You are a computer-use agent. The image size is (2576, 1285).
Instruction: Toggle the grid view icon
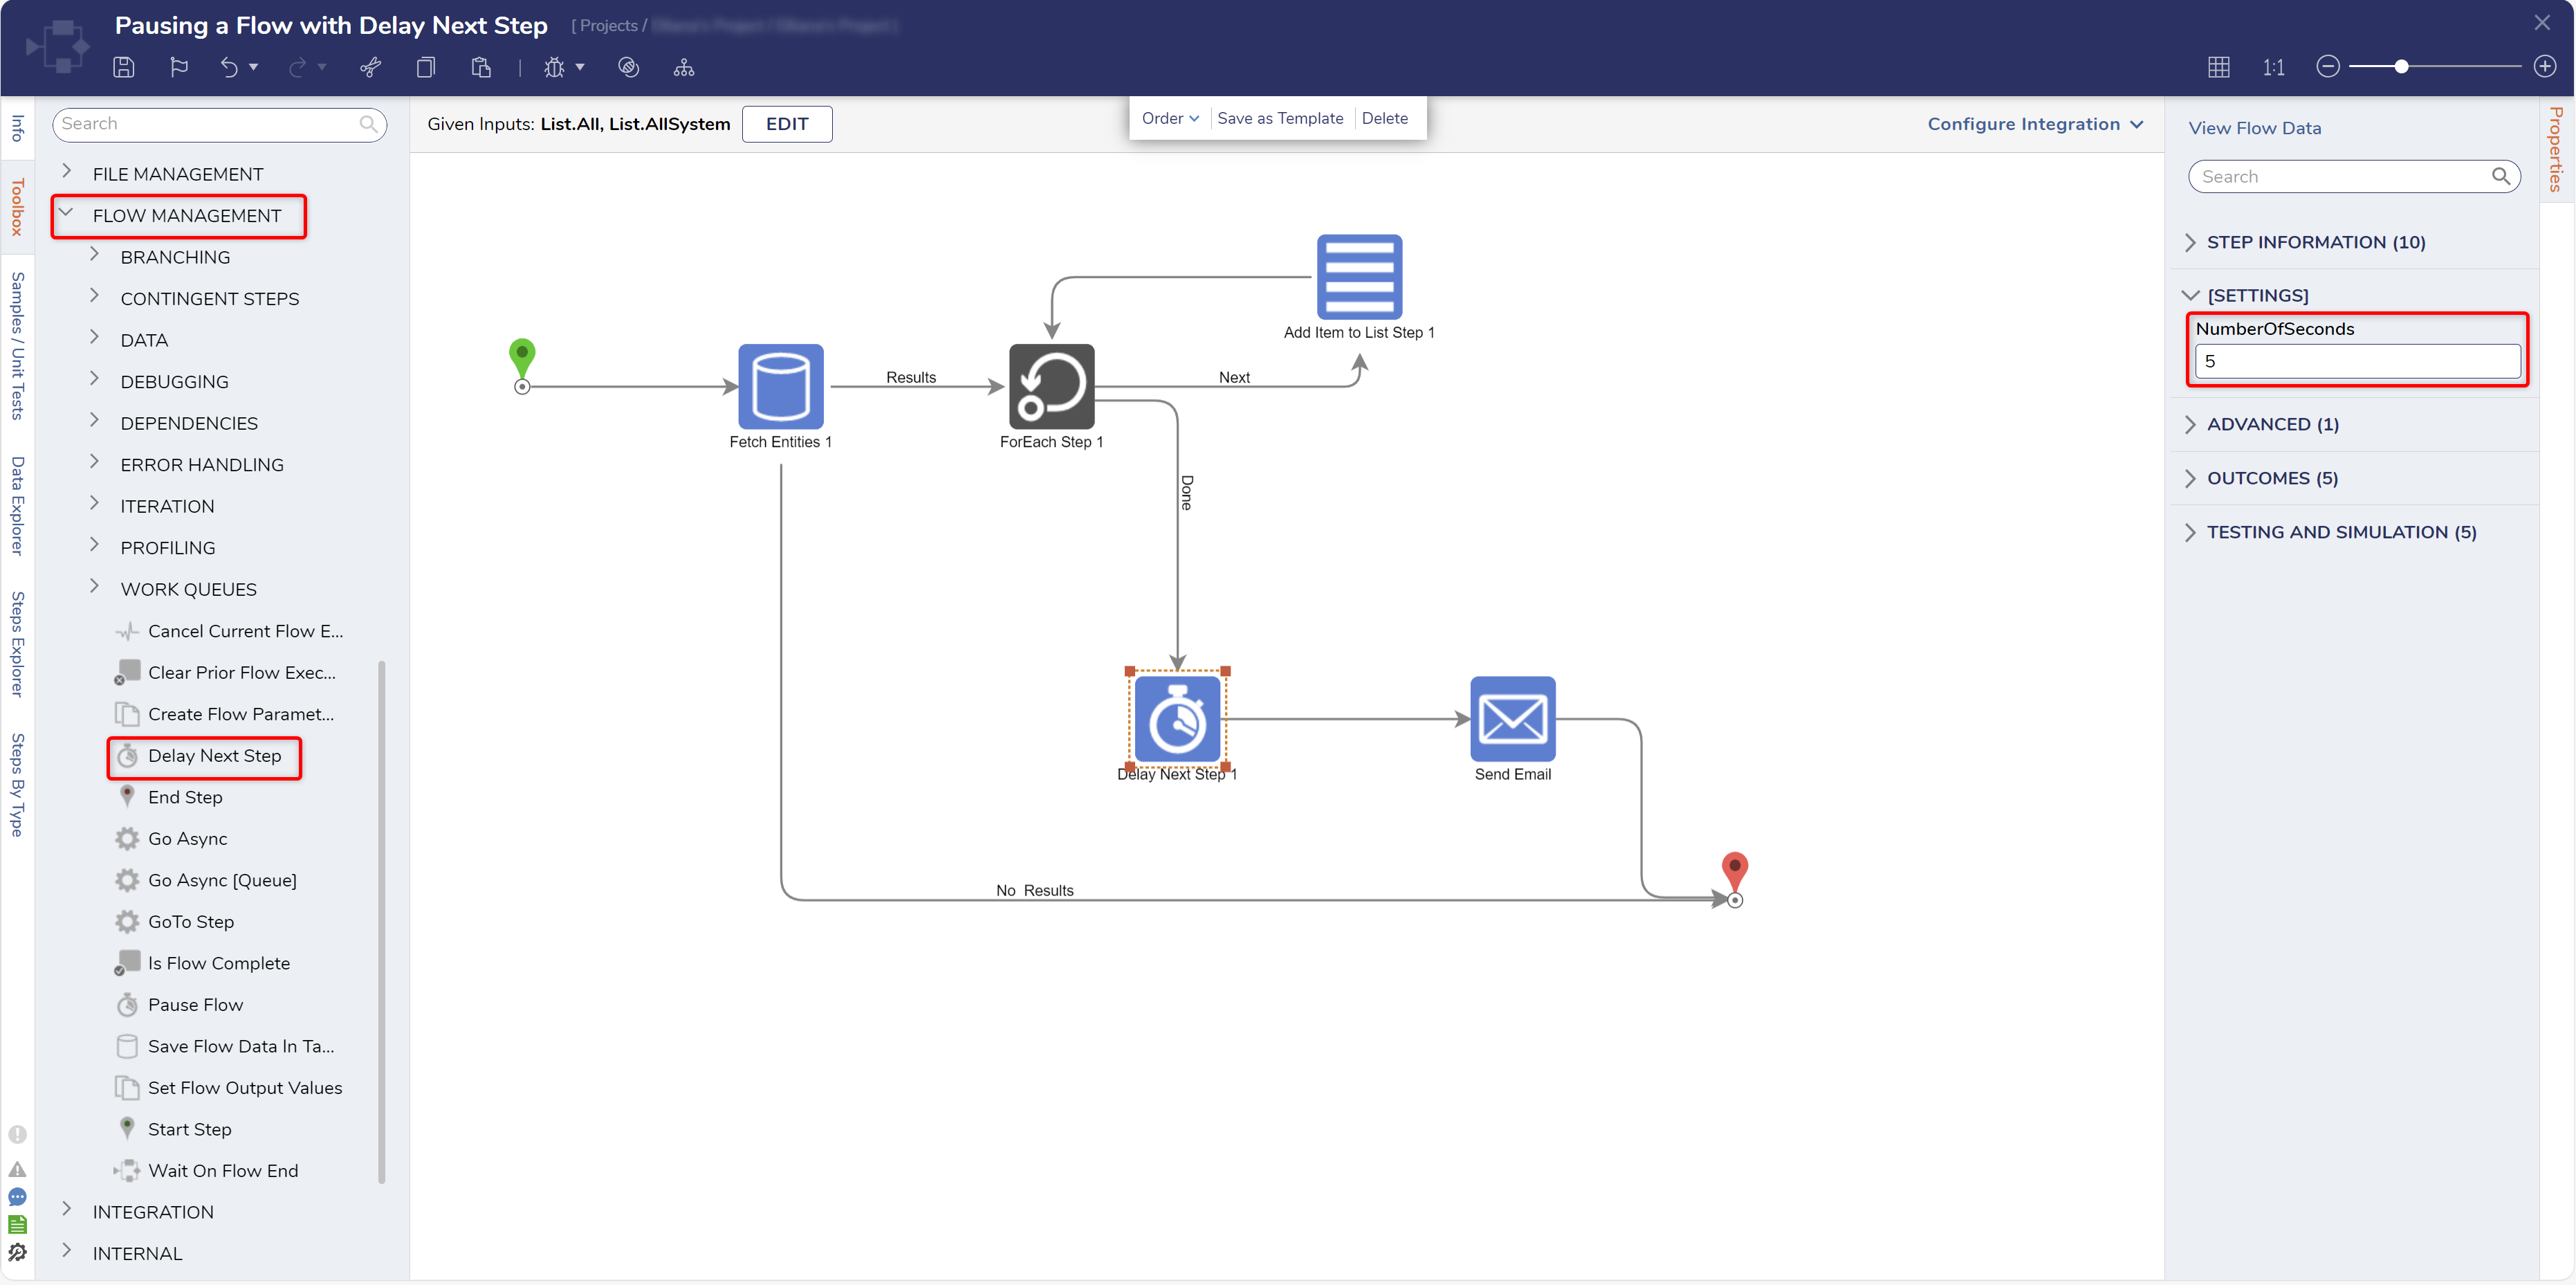click(2219, 67)
